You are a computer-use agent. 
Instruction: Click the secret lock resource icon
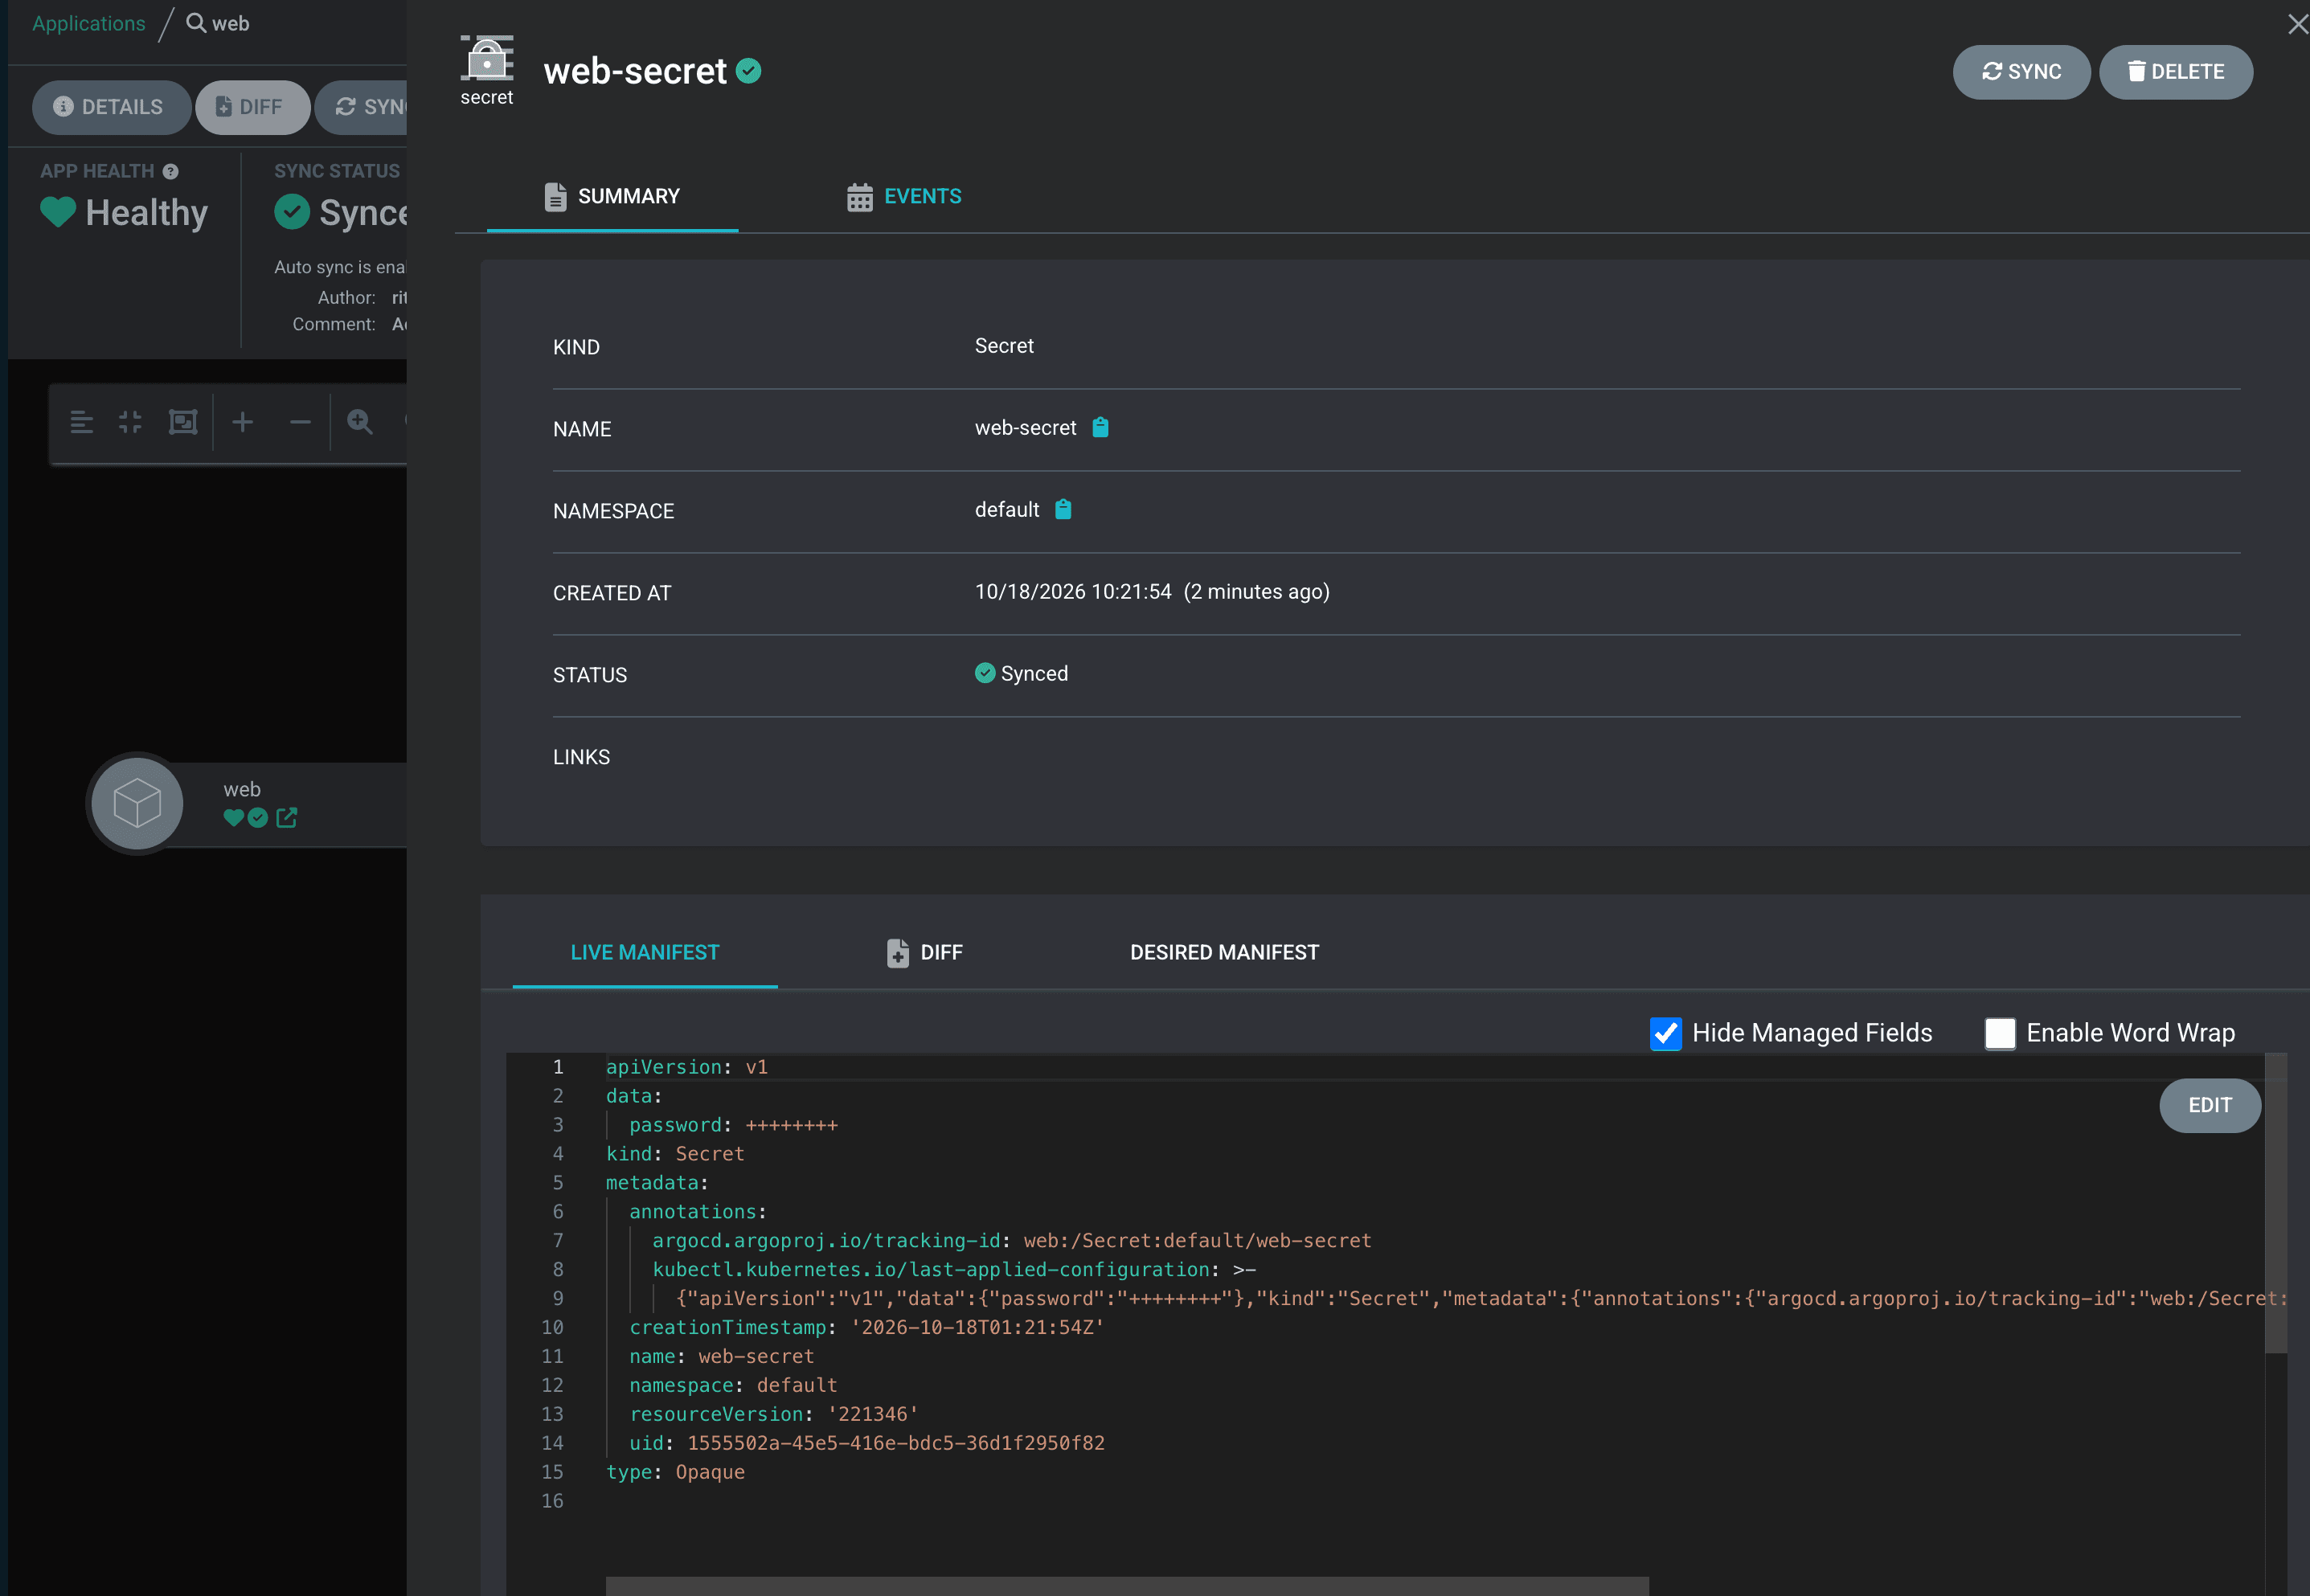click(487, 58)
